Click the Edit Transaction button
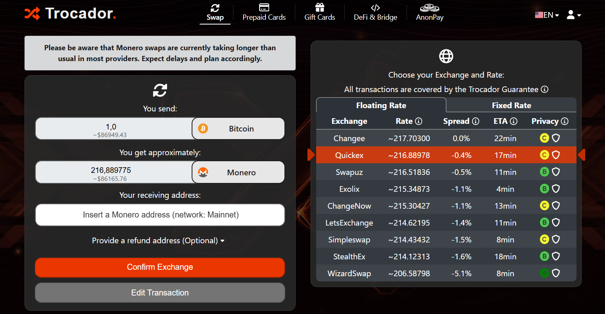Image resolution: width=605 pixels, height=314 pixels. 160,293
